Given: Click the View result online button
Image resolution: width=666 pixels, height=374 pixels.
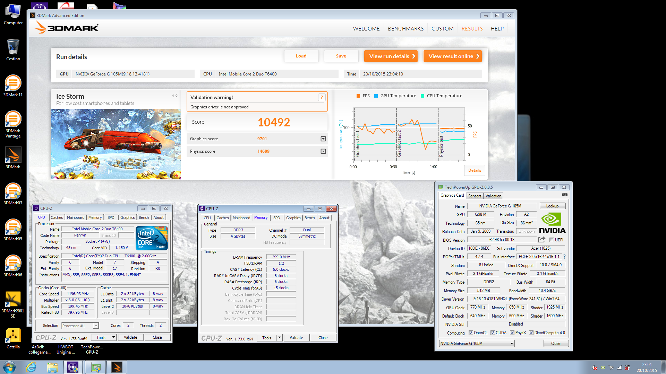Looking at the screenshot, I should pyautogui.click(x=452, y=56).
